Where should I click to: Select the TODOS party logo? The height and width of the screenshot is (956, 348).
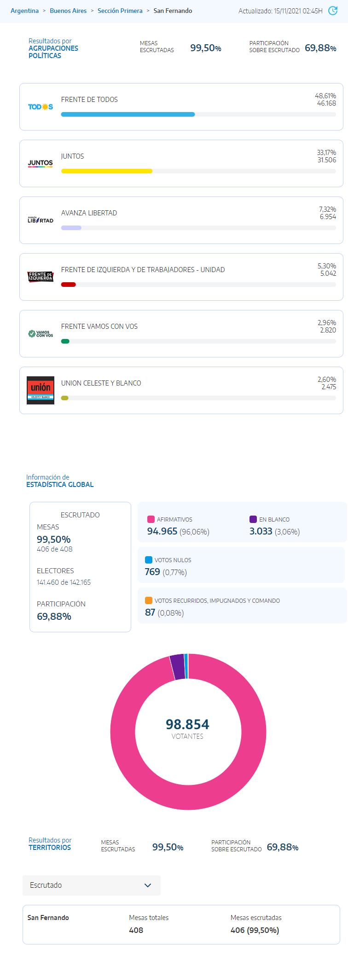41,107
